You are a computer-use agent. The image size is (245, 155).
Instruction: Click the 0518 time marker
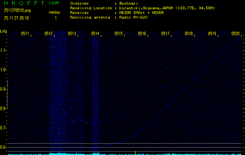(189, 33)
